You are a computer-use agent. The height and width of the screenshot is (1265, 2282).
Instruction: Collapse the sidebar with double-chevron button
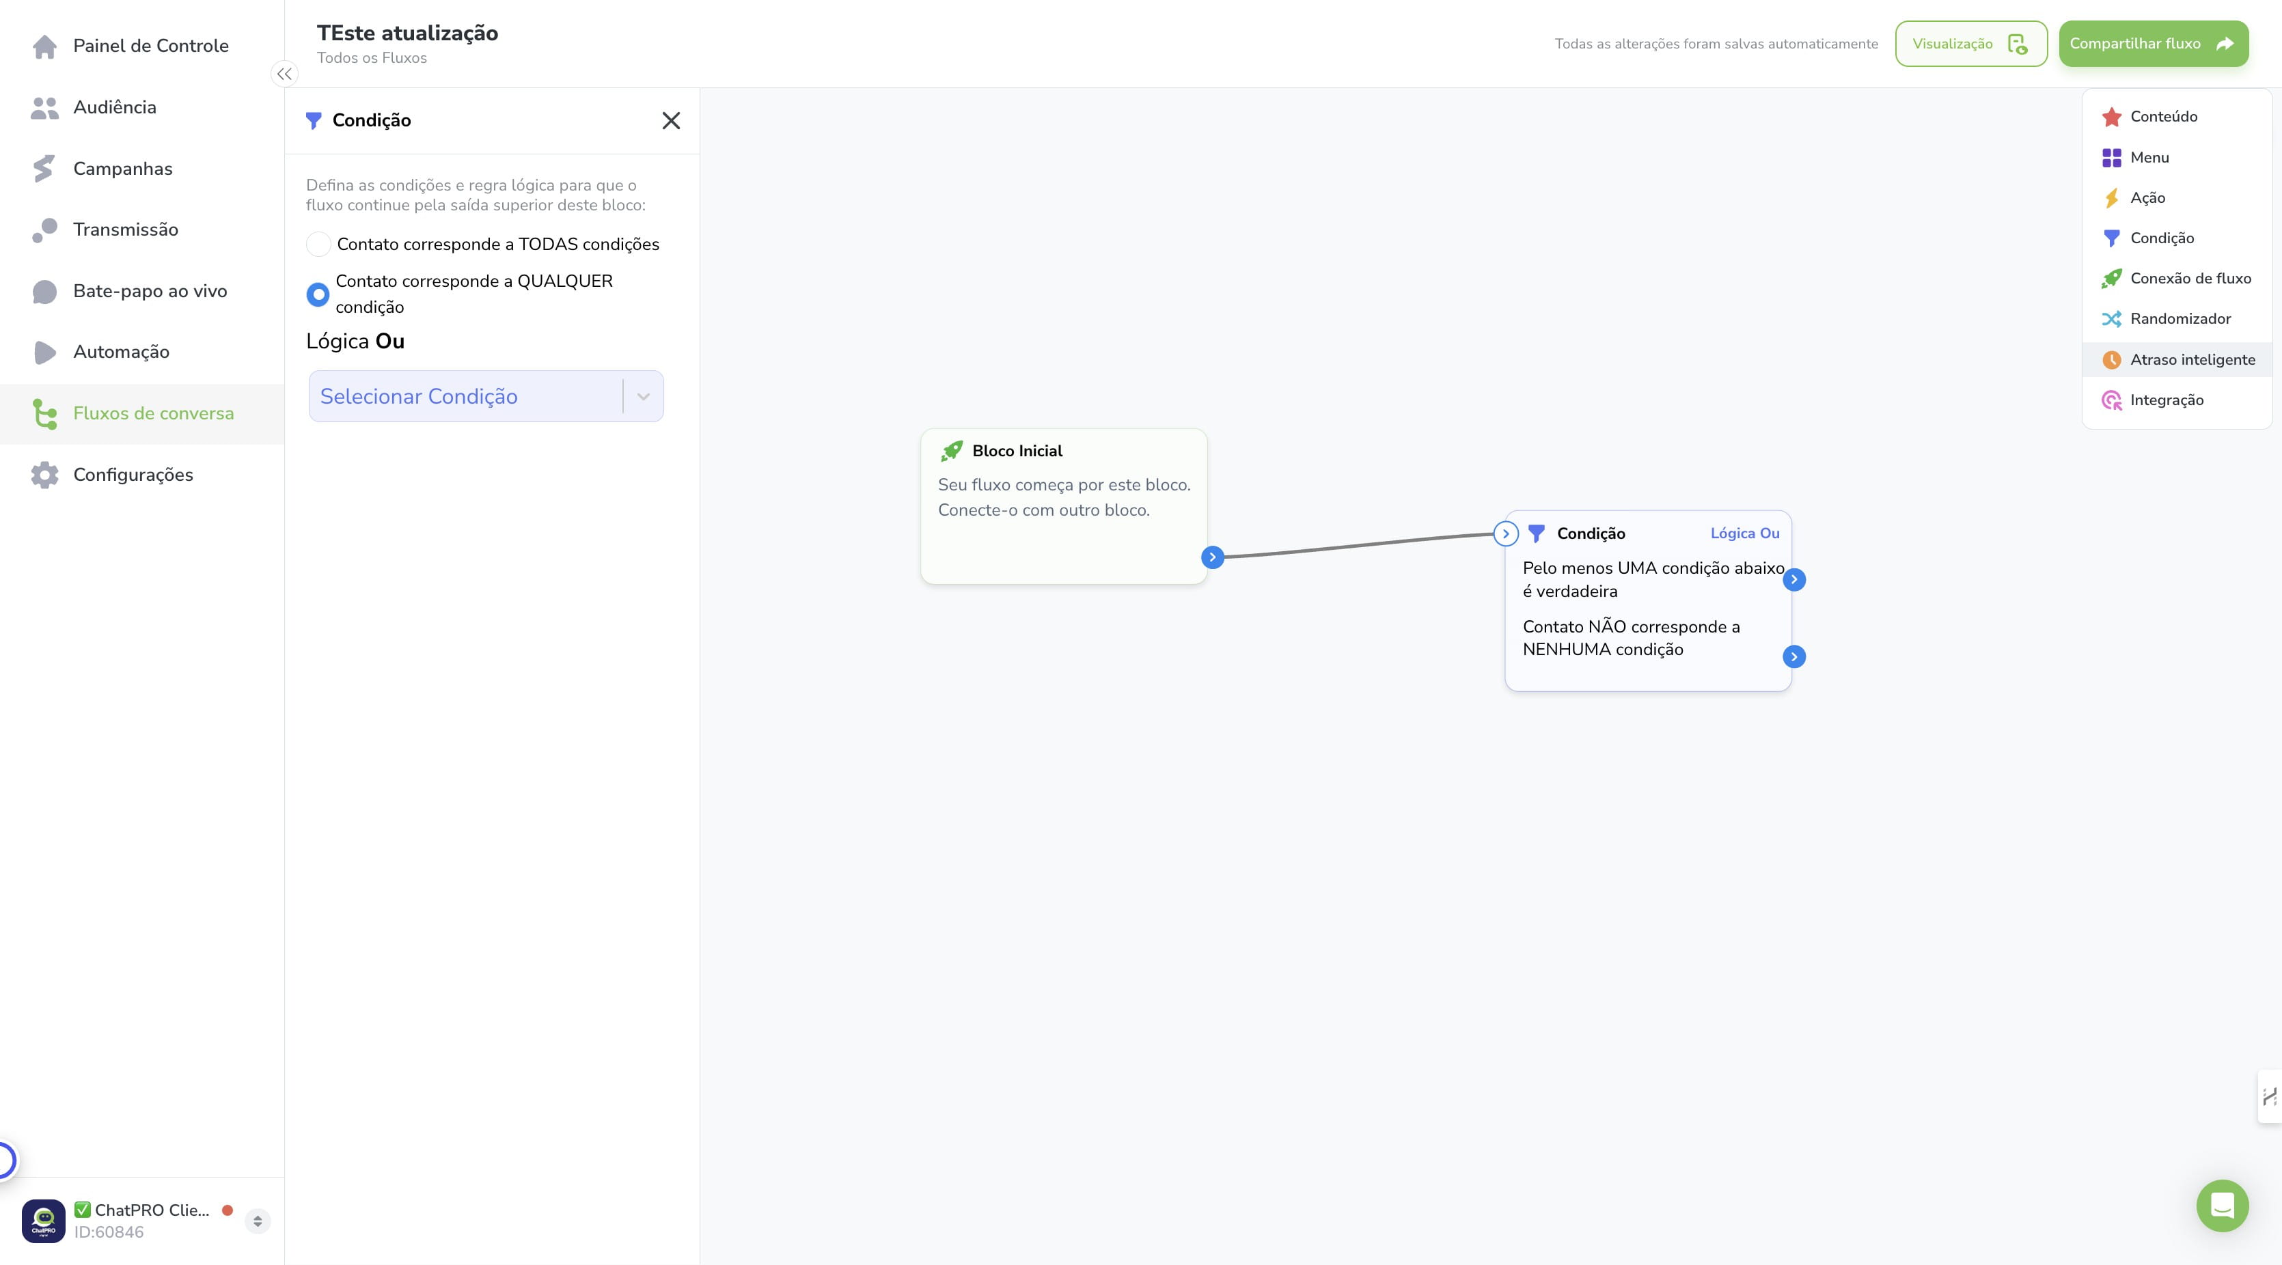point(284,74)
